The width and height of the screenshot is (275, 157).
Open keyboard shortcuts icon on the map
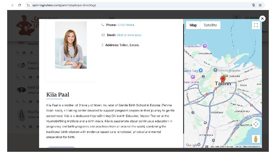[x=207, y=147]
